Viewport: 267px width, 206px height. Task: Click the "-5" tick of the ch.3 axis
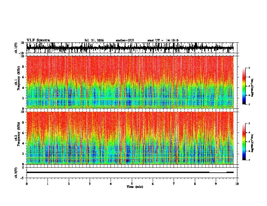pos(23,178)
